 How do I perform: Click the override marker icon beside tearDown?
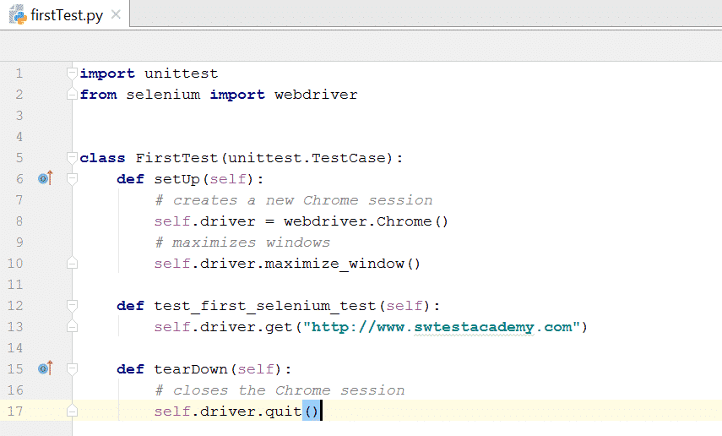pyautogui.click(x=45, y=368)
